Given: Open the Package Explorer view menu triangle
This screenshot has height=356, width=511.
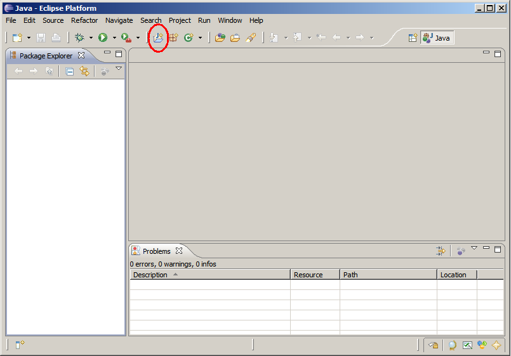Looking at the screenshot, I should pyautogui.click(x=118, y=69).
